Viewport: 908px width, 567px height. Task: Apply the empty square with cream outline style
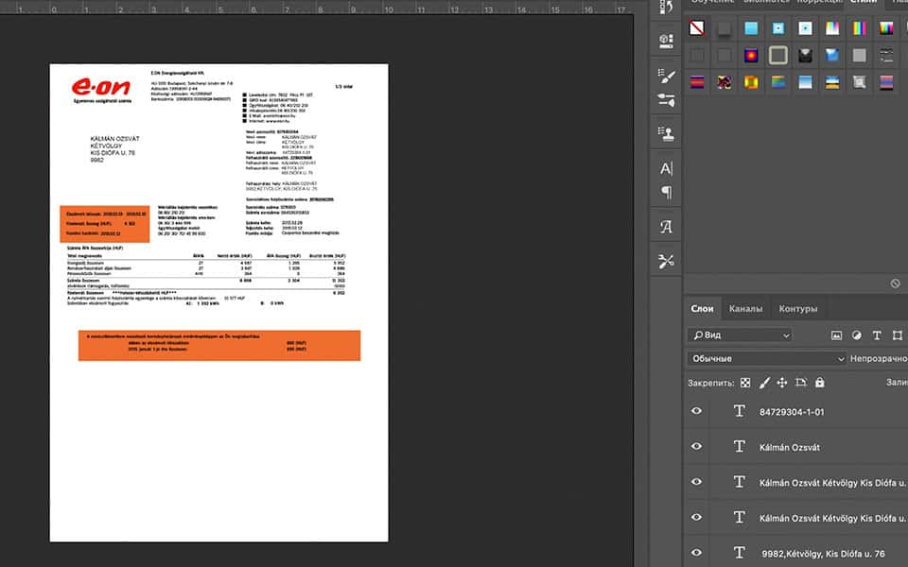778,55
